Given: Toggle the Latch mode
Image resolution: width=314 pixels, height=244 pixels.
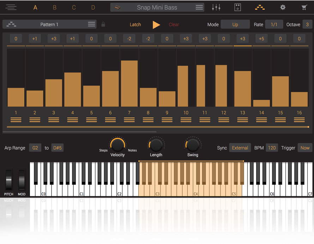Looking at the screenshot, I should point(135,24).
